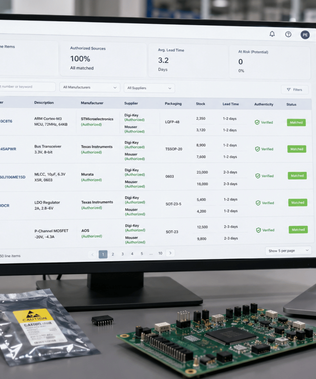Image resolution: width=316 pixels, height=379 pixels.
Task: Click the LDO Regulator description
Action: click(x=47, y=205)
